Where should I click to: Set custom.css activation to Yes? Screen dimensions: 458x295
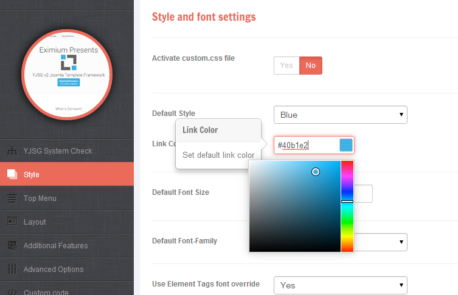[286, 66]
